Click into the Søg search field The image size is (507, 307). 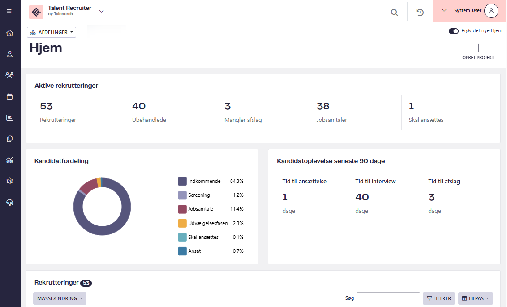[x=388, y=298]
